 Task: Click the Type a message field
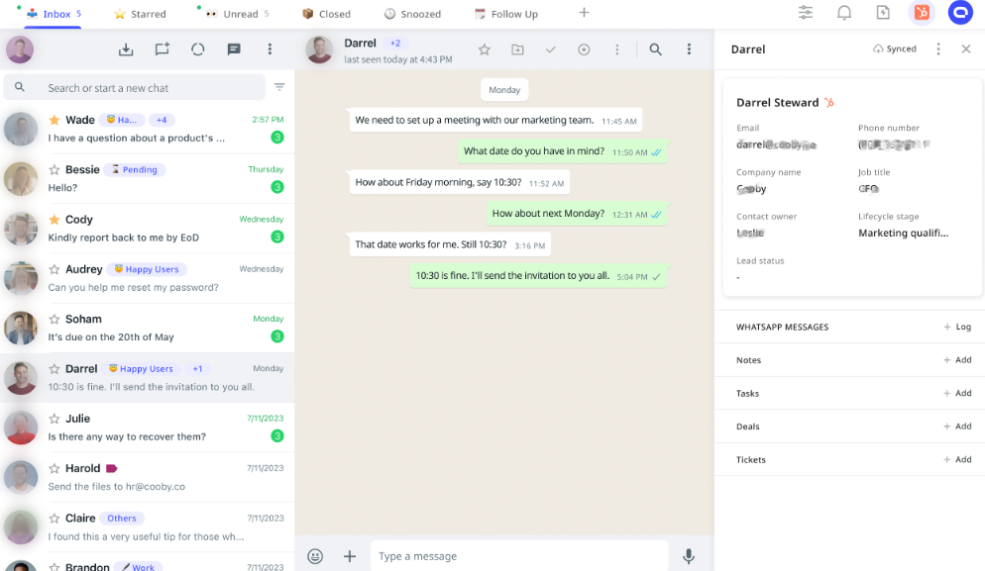point(519,556)
